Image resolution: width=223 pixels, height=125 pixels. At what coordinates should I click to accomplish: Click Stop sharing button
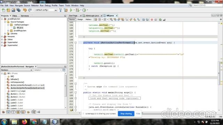coord(126,114)
